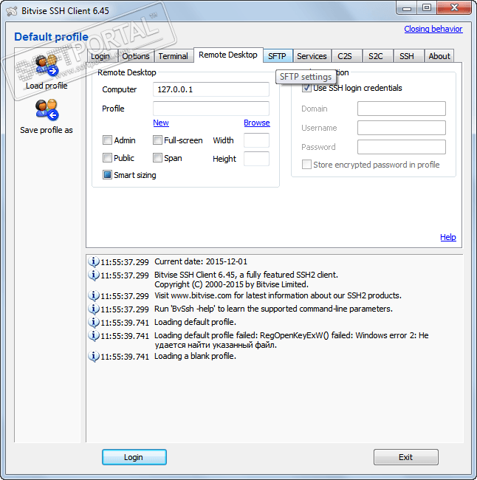Viewport: 477px width, 480px height.
Task: Click the Width input field
Action: (256, 140)
